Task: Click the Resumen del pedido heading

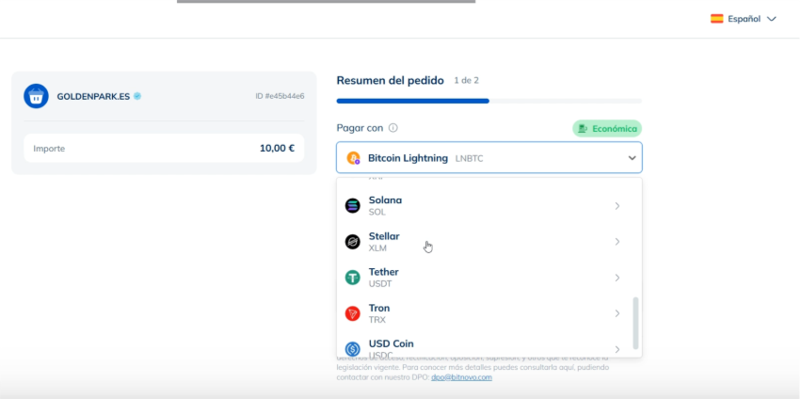Action: 390,81
